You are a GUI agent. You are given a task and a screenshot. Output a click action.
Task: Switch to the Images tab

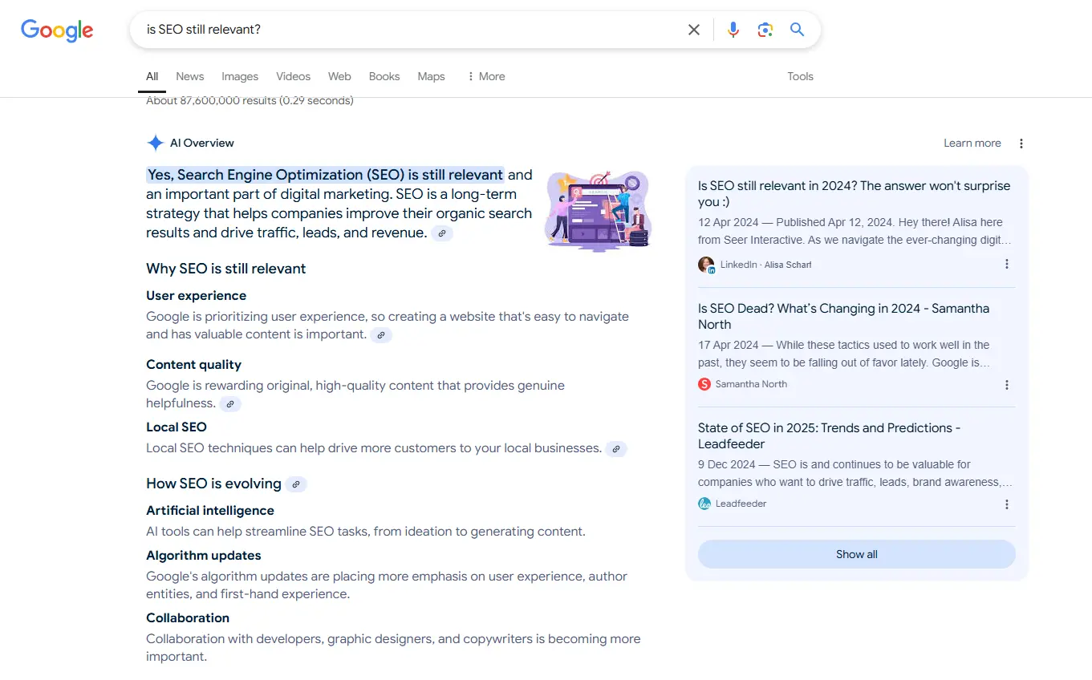click(x=240, y=76)
